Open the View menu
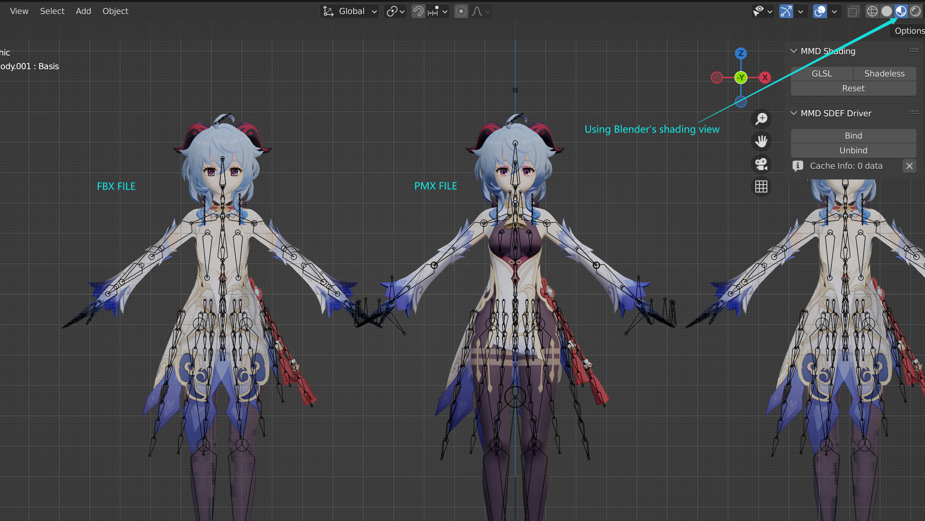This screenshot has height=521, width=925. point(19,11)
